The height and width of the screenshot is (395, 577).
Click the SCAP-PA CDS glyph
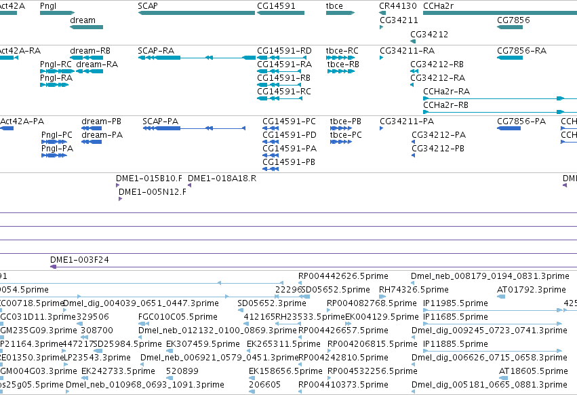click(194, 128)
